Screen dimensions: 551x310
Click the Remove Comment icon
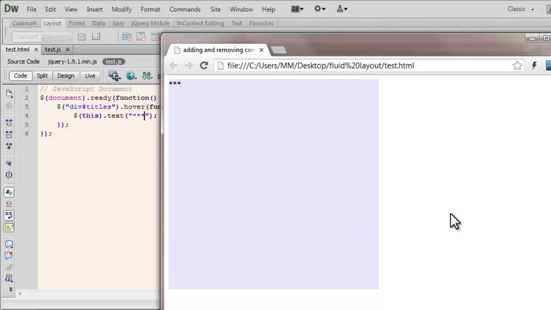9,256
